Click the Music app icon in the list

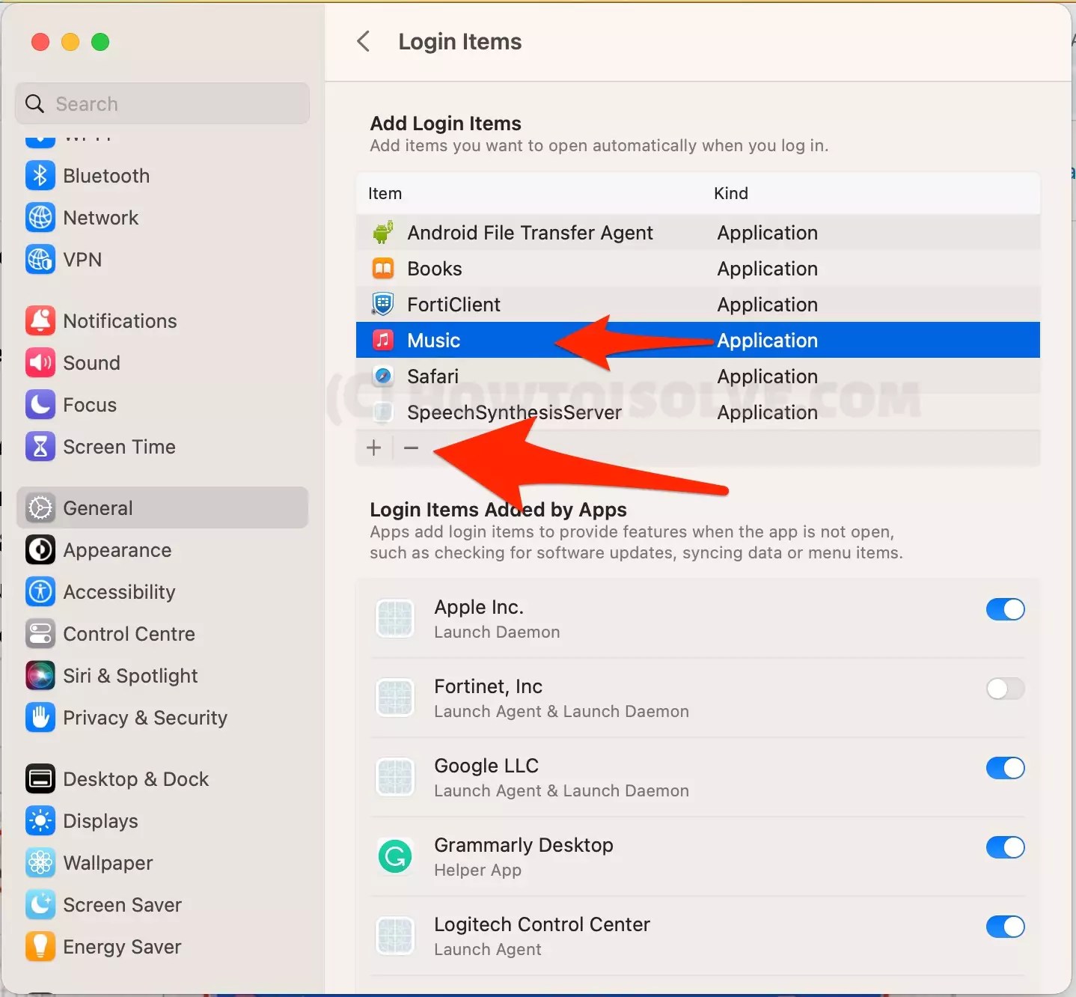(x=382, y=340)
